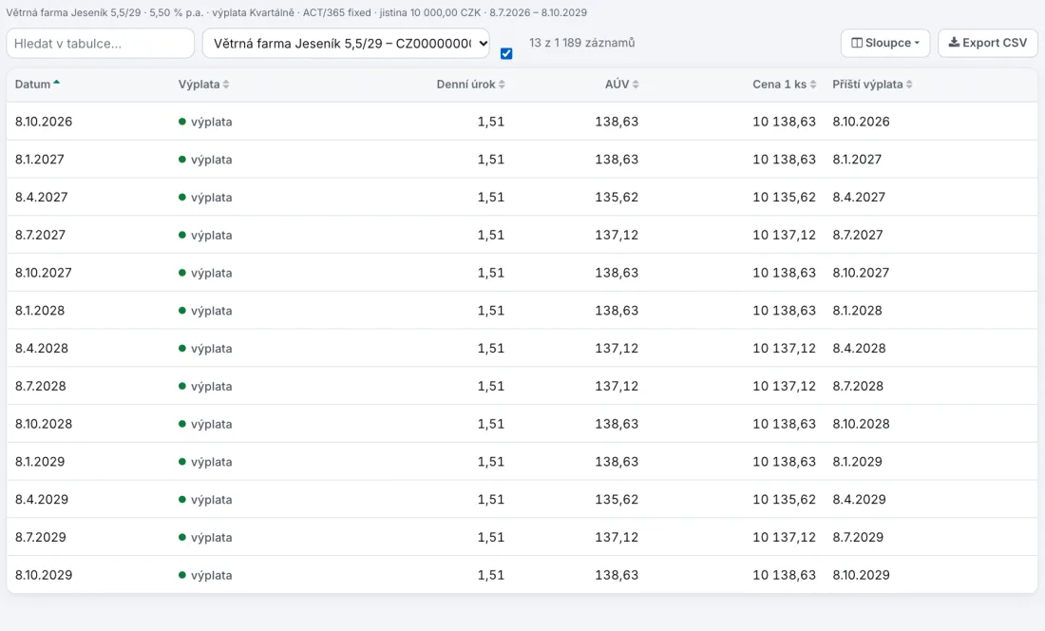
Task: Open the Sloupce columns dropdown
Action: coord(885,43)
